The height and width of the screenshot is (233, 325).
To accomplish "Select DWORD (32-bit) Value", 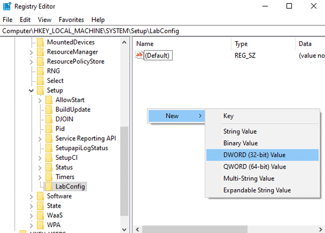I will [262, 155].
